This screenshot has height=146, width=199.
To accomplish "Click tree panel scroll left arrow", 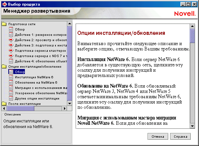I will point(4,109).
